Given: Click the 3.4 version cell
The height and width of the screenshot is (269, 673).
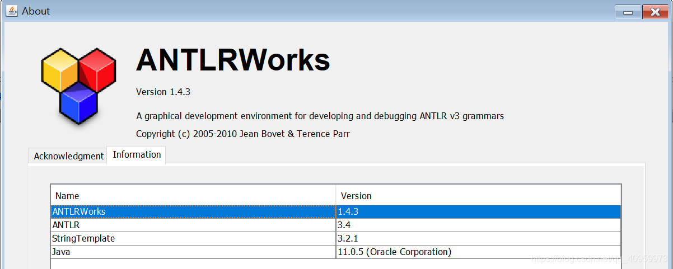Looking at the screenshot, I should coord(478,225).
